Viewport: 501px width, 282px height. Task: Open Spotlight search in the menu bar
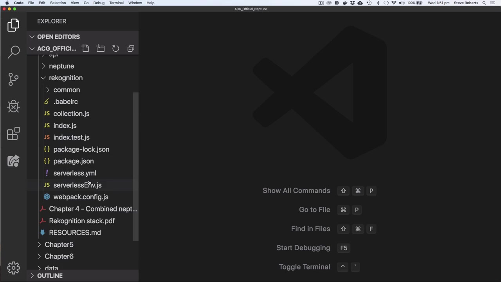coord(484,3)
